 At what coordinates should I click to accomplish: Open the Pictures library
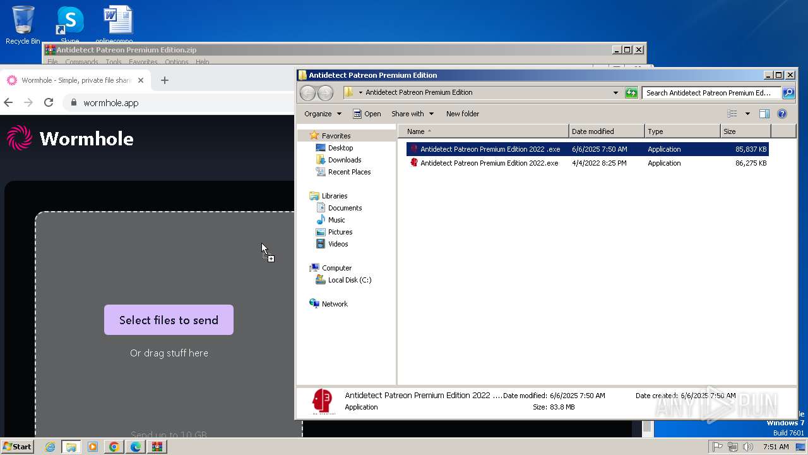pyautogui.click(x=340, y=232)
